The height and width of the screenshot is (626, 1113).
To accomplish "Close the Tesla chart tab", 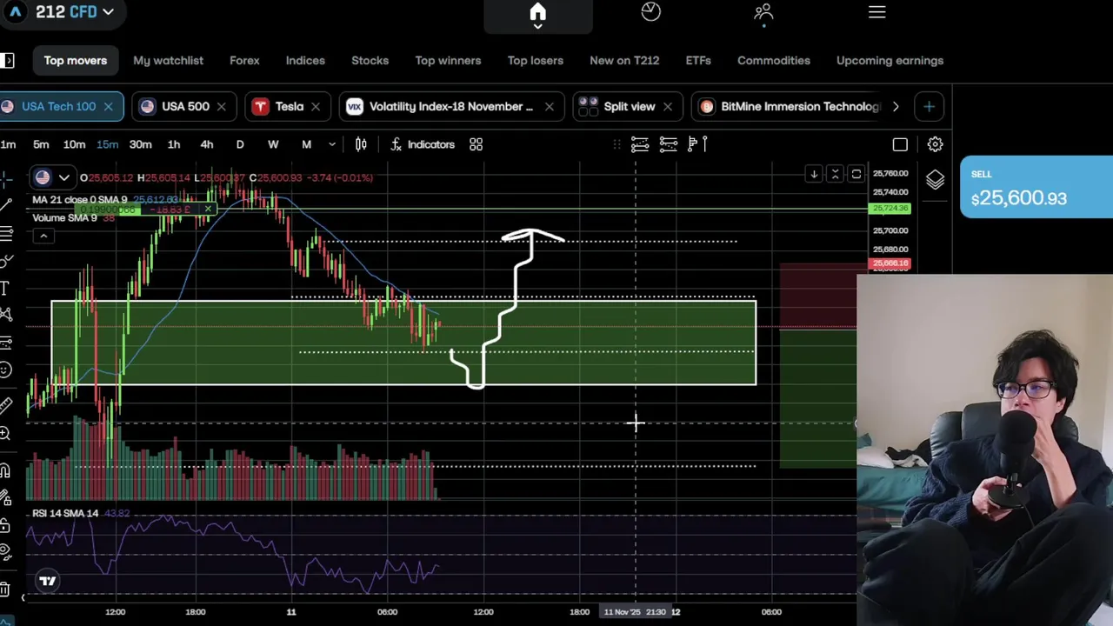I will [315, 106].
